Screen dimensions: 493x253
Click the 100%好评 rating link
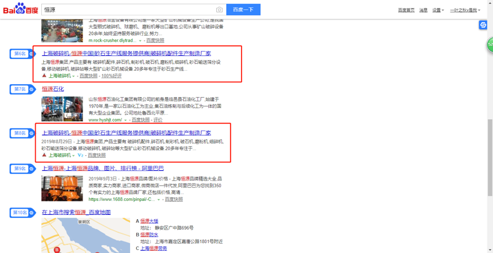(112, 76)
